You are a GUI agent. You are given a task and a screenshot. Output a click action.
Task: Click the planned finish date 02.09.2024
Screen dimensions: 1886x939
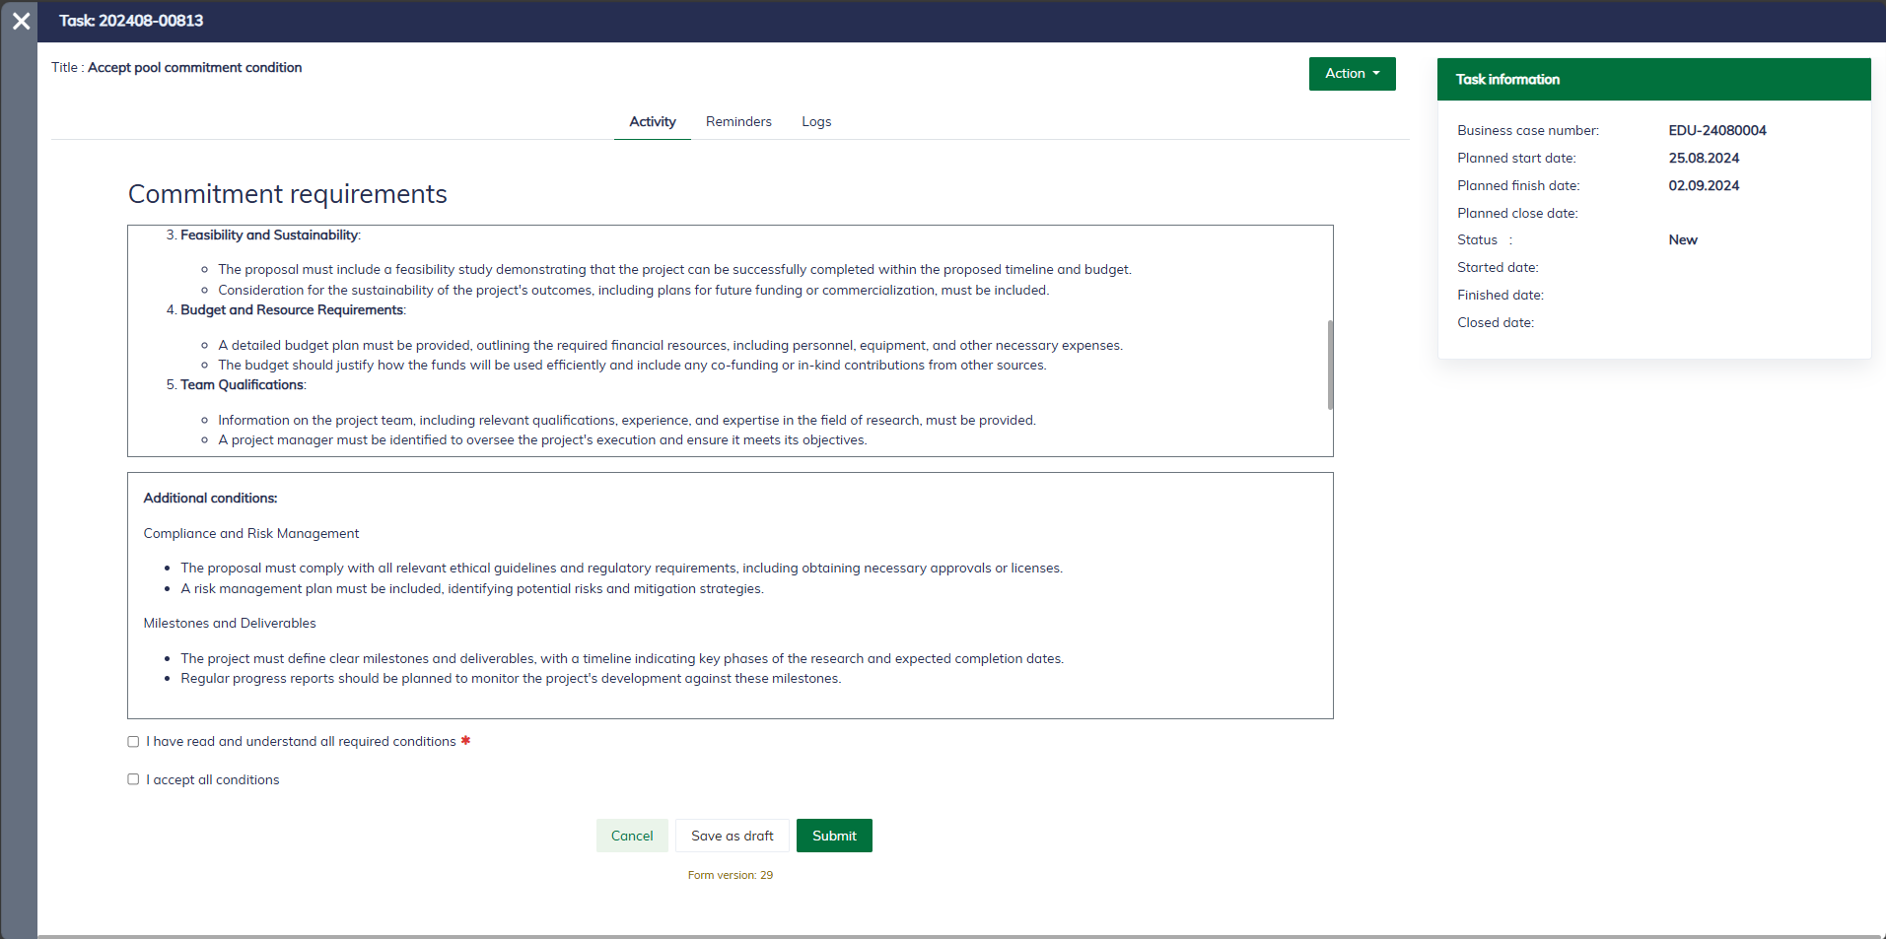click(1703, 185)
